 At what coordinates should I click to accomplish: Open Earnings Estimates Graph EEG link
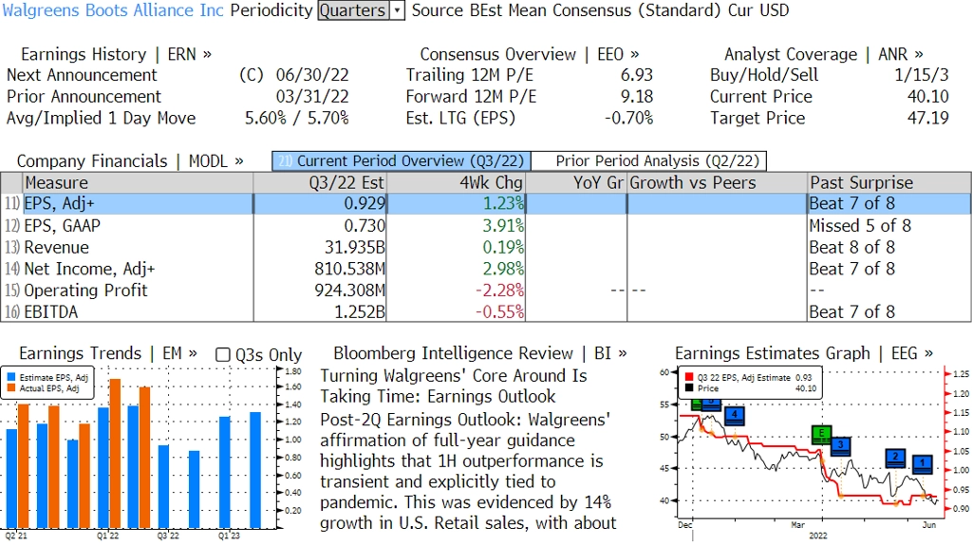point(804,353)
